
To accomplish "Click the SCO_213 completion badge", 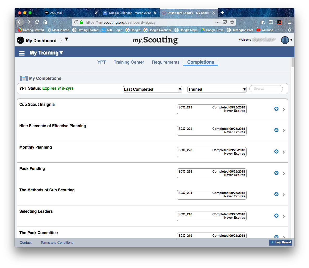I will coord(212,109).
